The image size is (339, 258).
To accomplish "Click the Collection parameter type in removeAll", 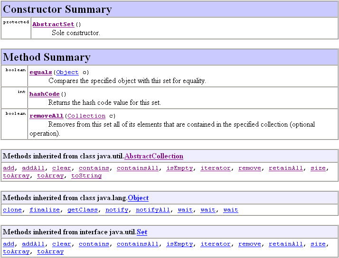I will (x=86, y=116).
